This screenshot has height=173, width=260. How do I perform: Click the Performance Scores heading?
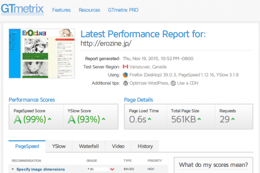(32, 100)
